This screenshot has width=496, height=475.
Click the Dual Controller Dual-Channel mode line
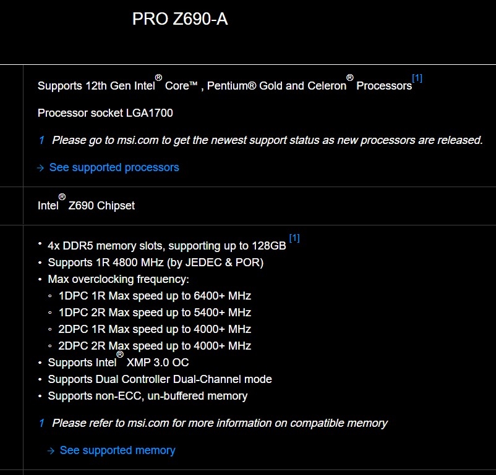pyautogui.click(x=160, y=379)
